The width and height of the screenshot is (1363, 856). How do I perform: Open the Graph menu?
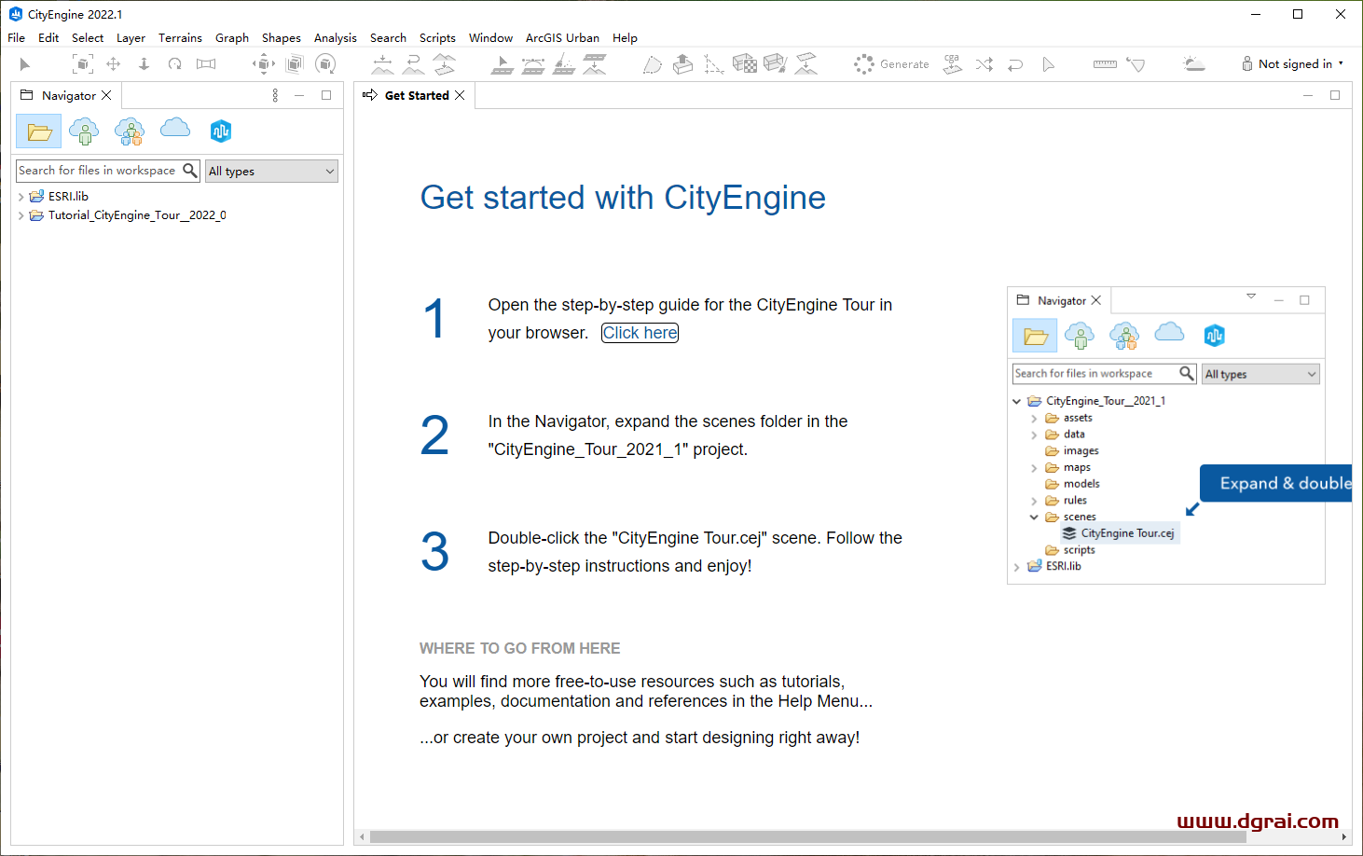(x=232, y=37)
